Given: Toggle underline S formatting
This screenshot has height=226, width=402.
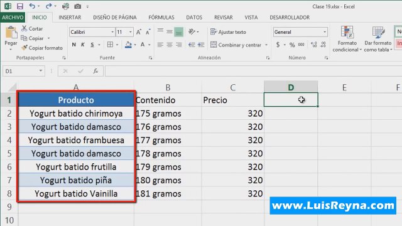Looking at the screenshot, I should tap(92, 45).
